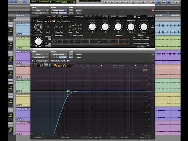Viewport: 188px width, 141px height.
Task: Click BYPASS in Pro-Q 2 plugin header
Action: [x=79, y=54]
